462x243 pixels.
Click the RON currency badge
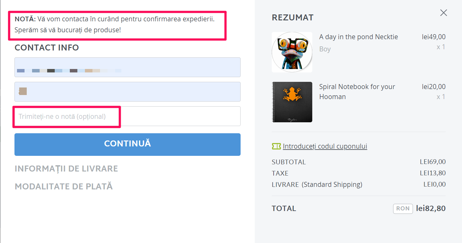coord(403,209)
